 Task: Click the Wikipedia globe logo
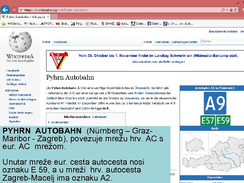[20, 42]
